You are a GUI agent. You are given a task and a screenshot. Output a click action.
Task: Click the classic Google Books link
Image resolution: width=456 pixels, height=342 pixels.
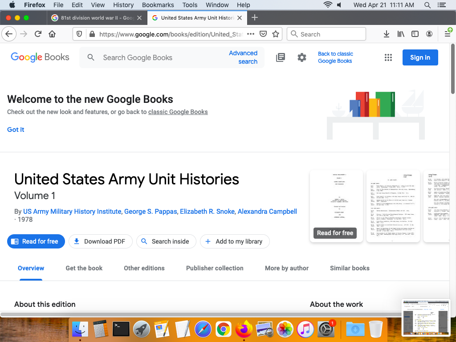178,112
